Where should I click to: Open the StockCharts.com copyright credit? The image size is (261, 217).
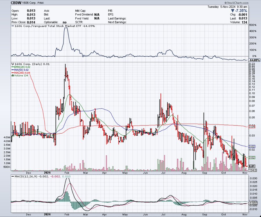pos(236,3)
